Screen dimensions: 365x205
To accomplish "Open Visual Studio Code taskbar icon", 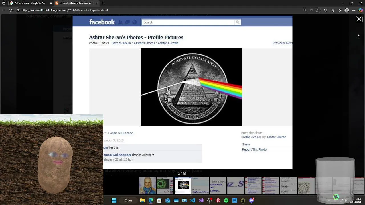I will 193,200.
